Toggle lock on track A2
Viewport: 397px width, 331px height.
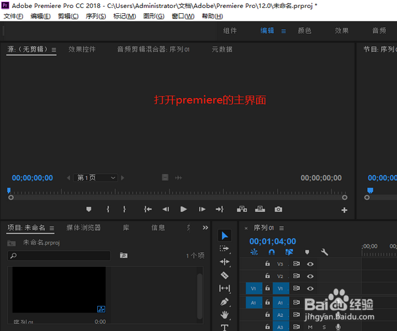click(267, 314)
